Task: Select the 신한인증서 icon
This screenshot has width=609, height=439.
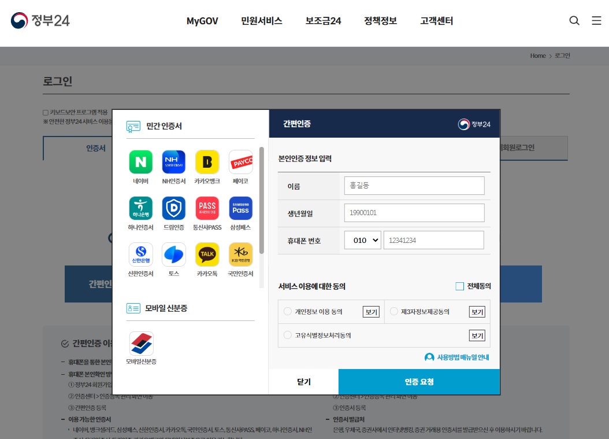Action: (140, 254)
